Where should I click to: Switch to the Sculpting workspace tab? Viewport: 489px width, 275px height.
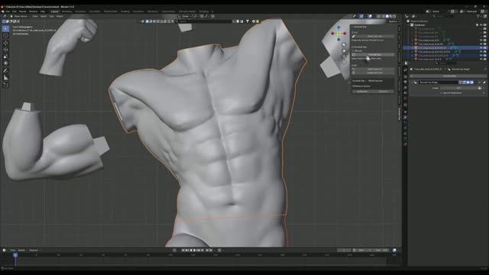80,11
